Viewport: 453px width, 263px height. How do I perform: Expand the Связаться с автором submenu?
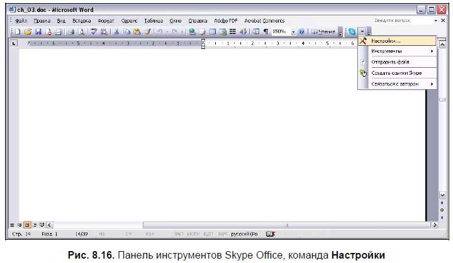(x=397, y=83)
